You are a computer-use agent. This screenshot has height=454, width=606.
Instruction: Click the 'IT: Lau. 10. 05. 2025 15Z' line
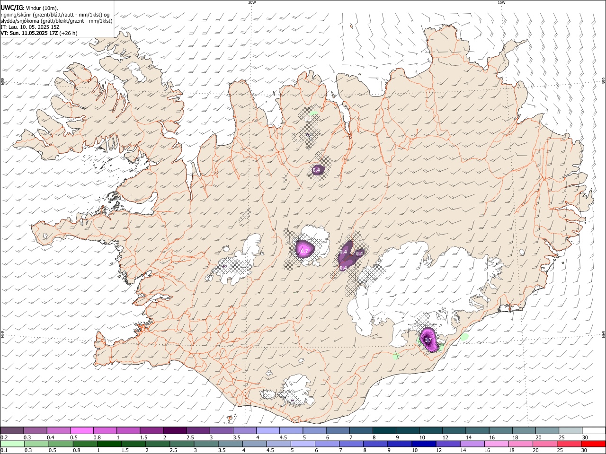point(30,27)
